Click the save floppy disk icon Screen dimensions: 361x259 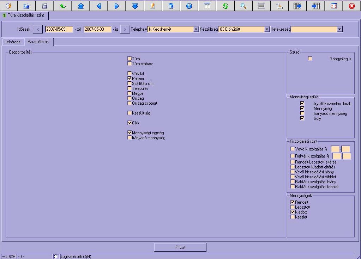[x=44, y=6]
